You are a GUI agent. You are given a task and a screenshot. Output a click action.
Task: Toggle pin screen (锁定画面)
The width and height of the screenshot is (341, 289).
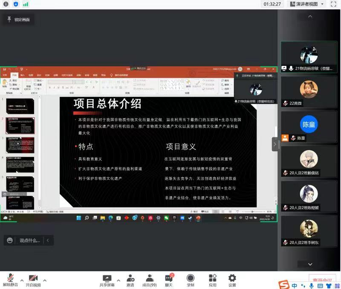(18, 20)
